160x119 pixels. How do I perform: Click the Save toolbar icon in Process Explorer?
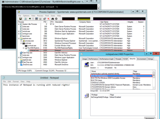[x=21, y=19]
